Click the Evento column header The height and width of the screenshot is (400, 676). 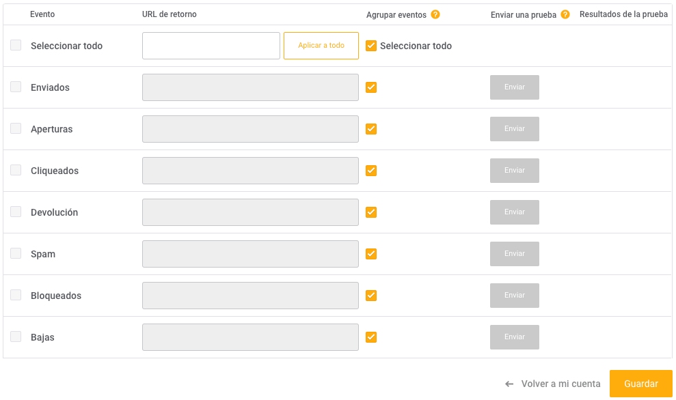[42, 14]
